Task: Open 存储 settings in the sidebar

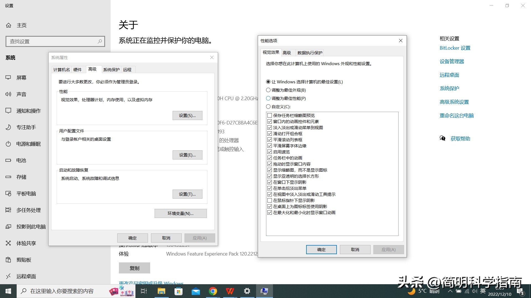Action: [x=21, y=177]
